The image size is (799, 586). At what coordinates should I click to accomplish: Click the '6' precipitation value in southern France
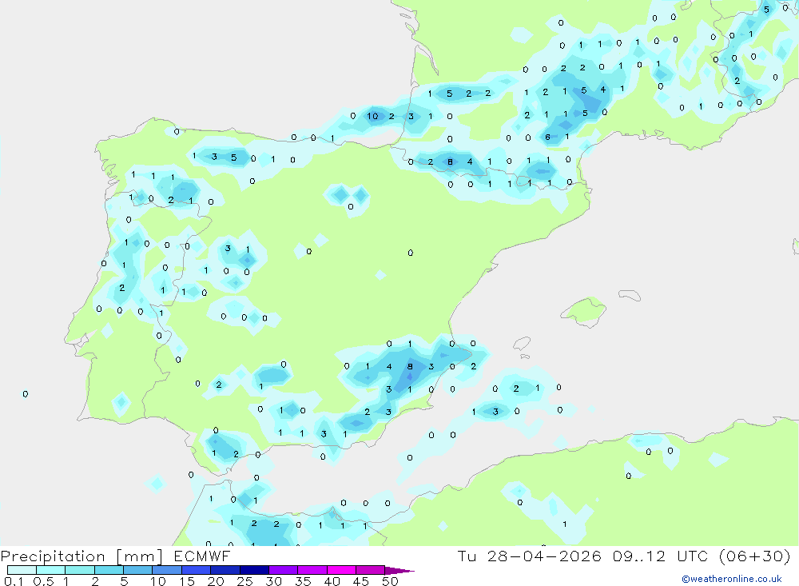click(x=548, y=138)
